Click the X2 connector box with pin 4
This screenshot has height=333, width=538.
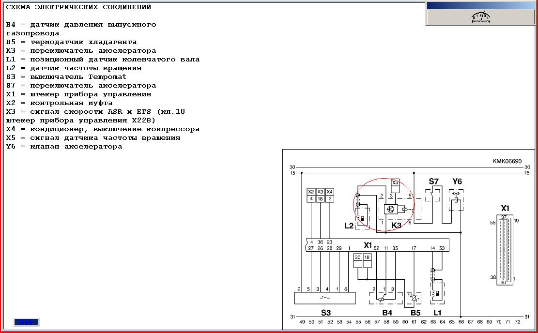pos(311,195)
